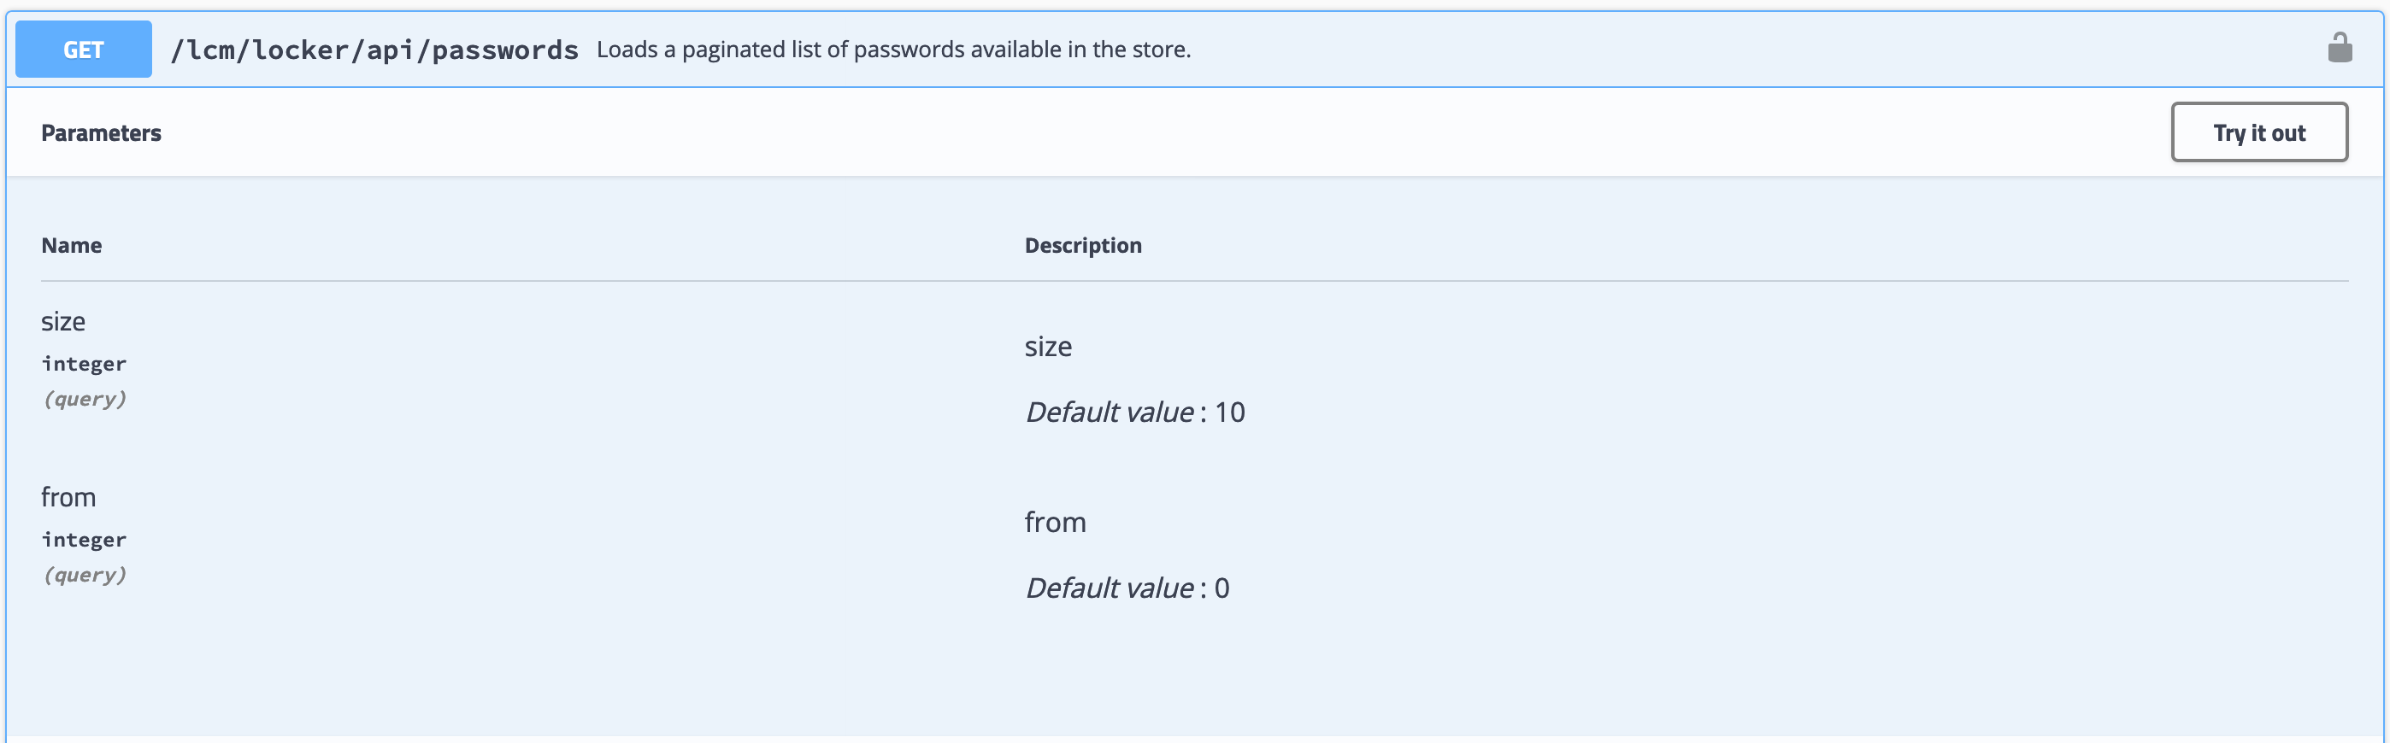Select the size parameter name
This screenshot has height=743, width=2390.
[63, 321]
